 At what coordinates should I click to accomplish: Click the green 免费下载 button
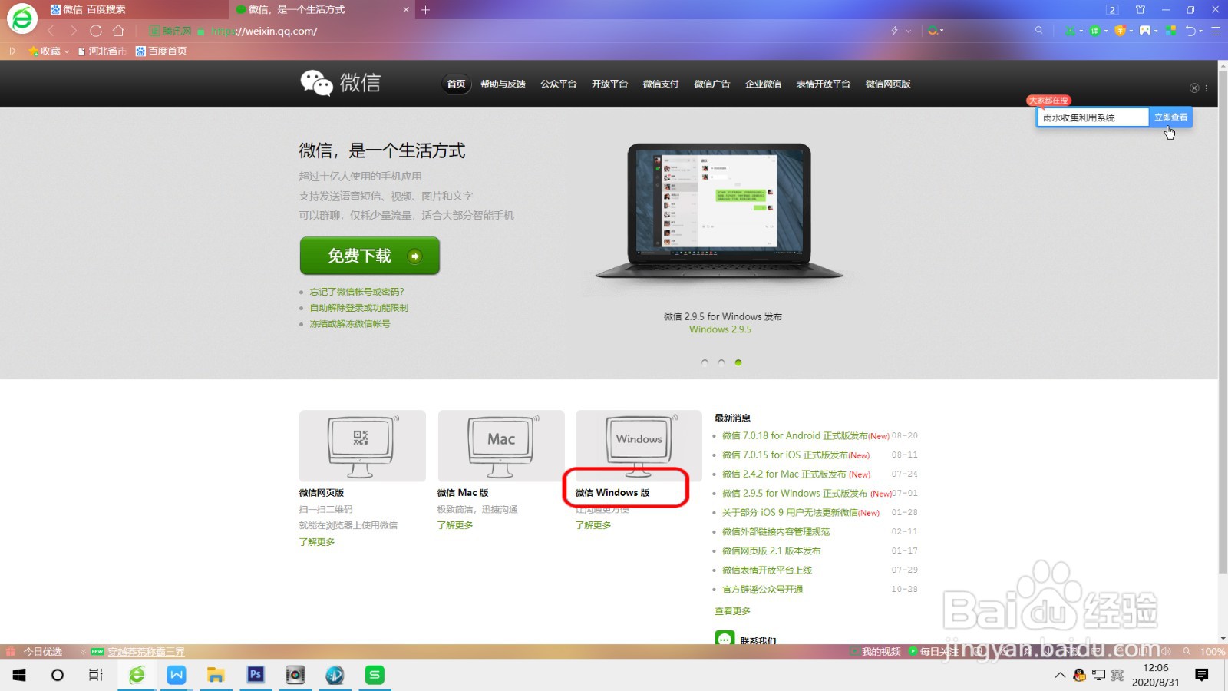click(x=370, y=256)
